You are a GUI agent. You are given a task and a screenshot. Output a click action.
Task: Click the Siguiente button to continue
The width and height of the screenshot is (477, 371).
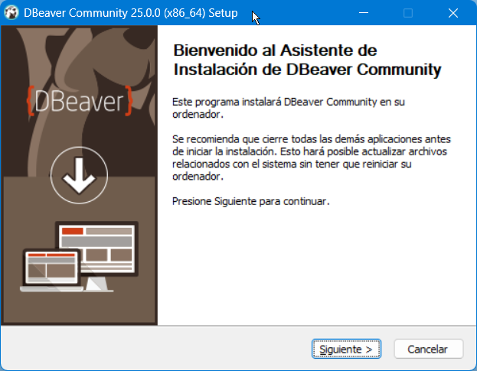[x=346, y=349]
